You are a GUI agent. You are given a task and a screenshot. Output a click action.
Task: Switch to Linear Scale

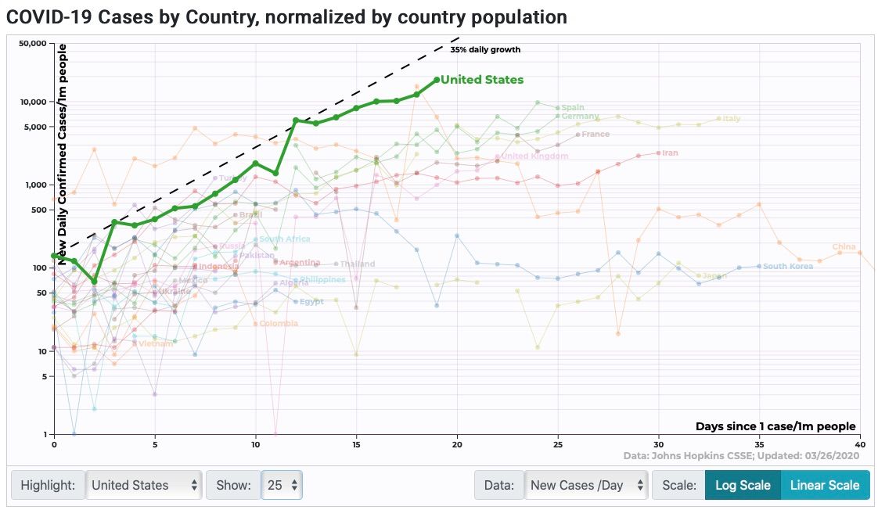click(x=824, y=485)
